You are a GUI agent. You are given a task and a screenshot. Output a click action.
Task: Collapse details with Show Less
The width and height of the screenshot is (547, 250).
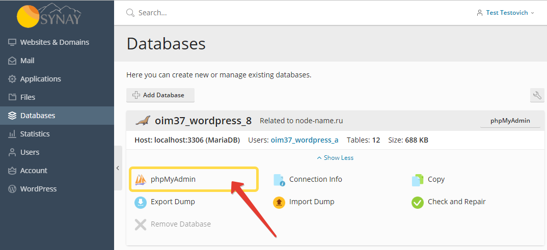[x=335, y=158]
